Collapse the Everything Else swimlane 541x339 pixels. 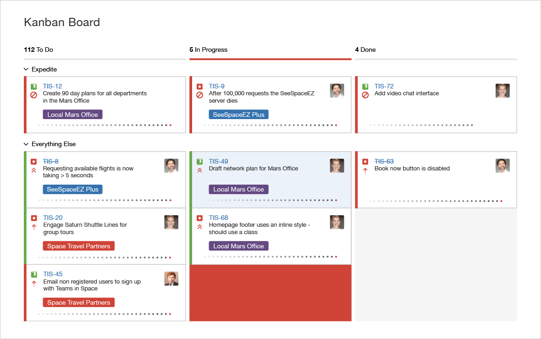(x=26, y=144)
